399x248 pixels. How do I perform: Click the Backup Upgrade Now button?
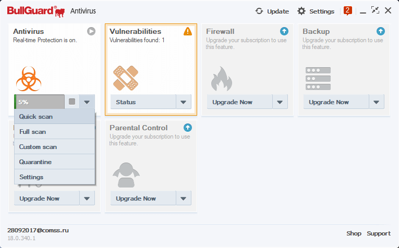[329, 102]
